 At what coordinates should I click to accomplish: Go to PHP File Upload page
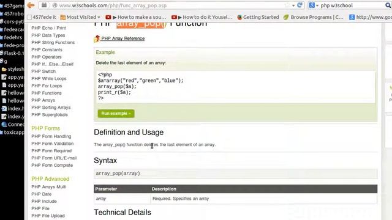coord(48,216)
